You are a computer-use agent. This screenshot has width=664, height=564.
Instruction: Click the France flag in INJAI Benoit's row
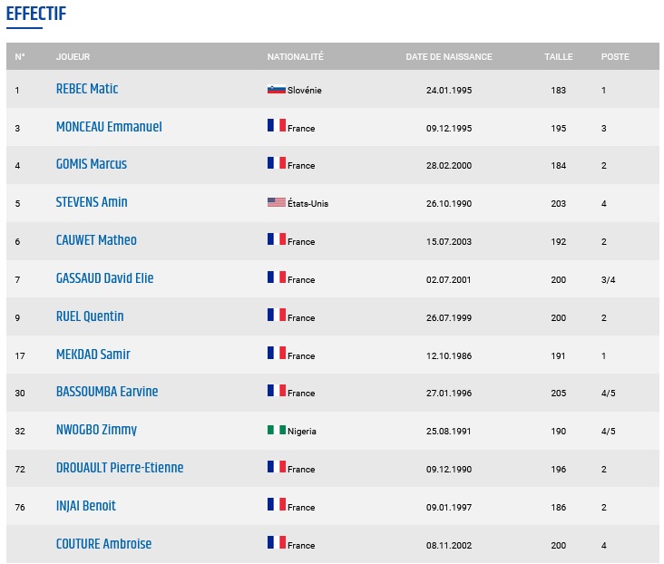(277, 504)
